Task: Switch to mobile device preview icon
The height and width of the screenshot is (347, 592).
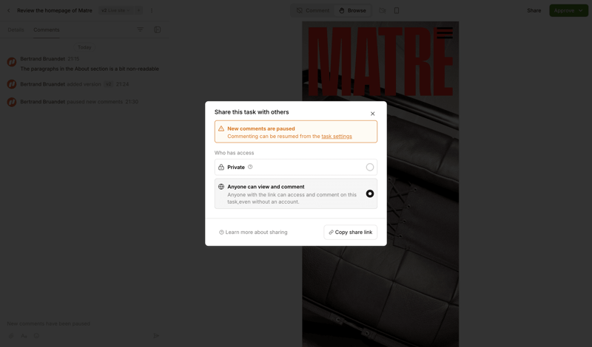Action: click(x=397, y=10)
